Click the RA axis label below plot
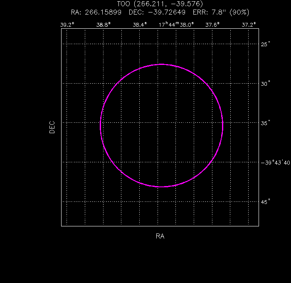 160,236
